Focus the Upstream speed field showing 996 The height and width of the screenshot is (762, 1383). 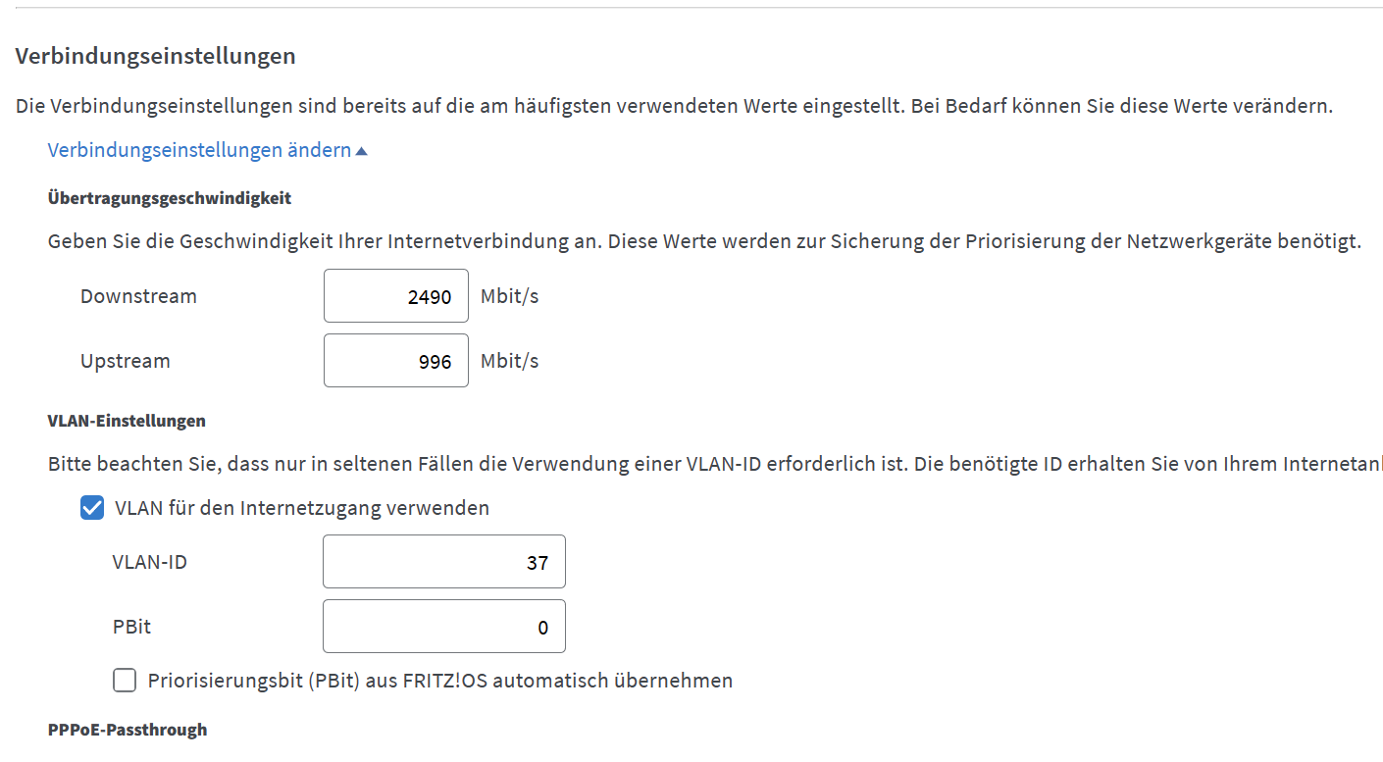tap(396, 361)
